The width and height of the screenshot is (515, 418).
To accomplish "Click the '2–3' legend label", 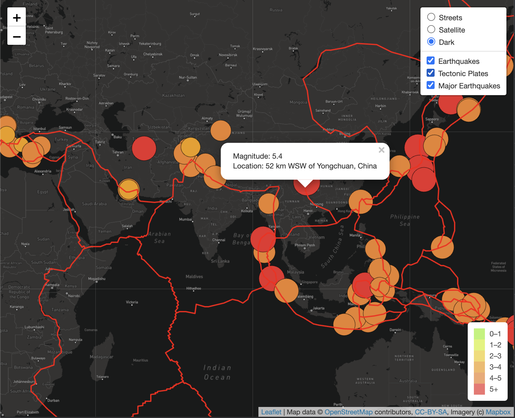I will click(x=495, y=356).
